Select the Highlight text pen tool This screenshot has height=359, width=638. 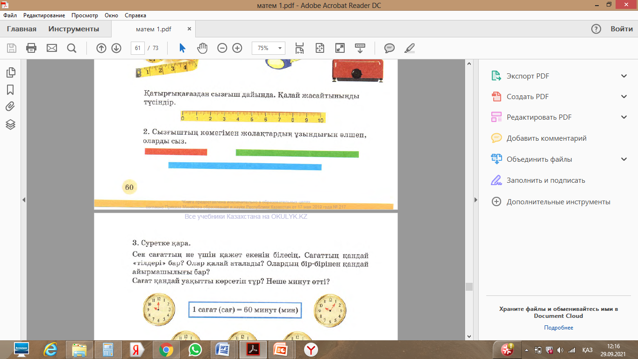(409, 48)
